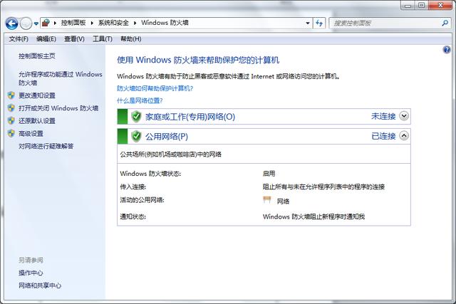Open the 文件(F) menu
The height and width of the screenshot is (304, 456).
click(19, 39)
